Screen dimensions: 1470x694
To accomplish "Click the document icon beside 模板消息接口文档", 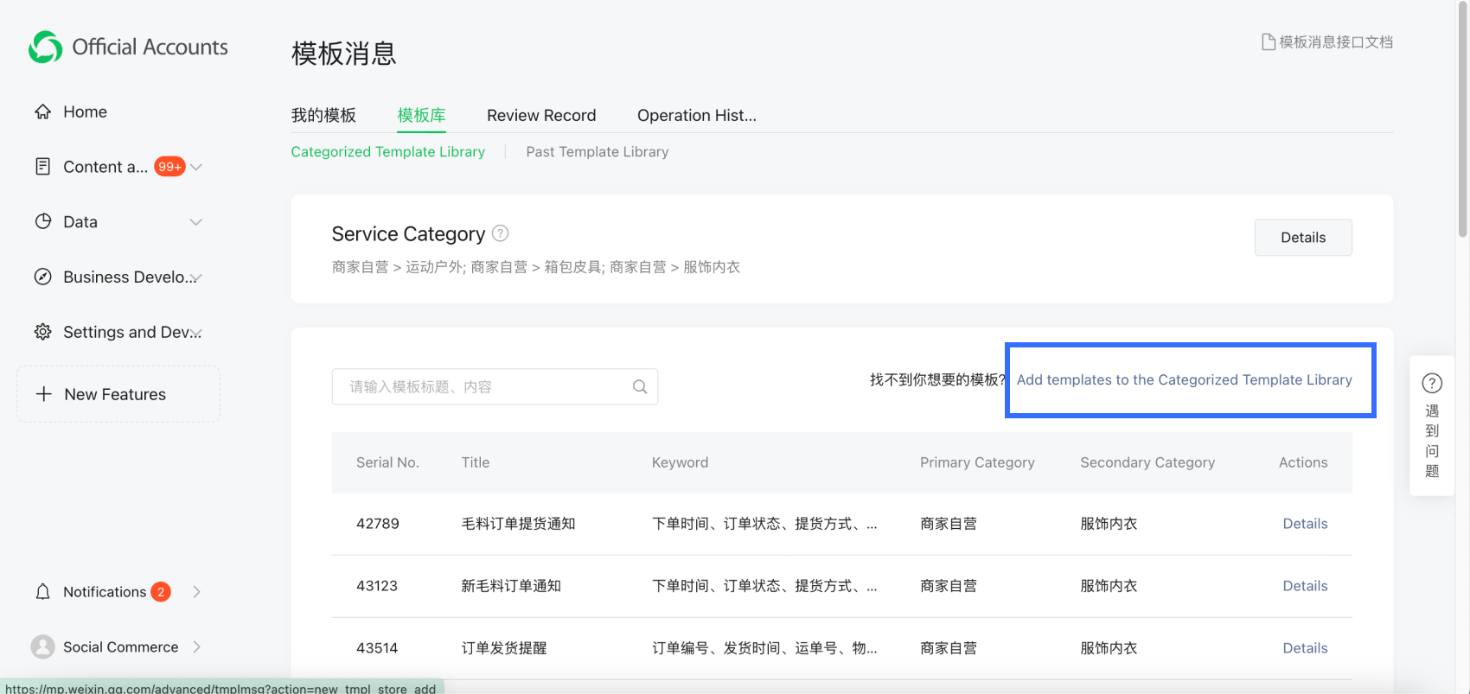I will point(1269,41).
